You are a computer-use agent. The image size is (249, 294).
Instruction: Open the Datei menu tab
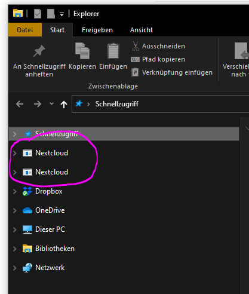click(25, 30)
